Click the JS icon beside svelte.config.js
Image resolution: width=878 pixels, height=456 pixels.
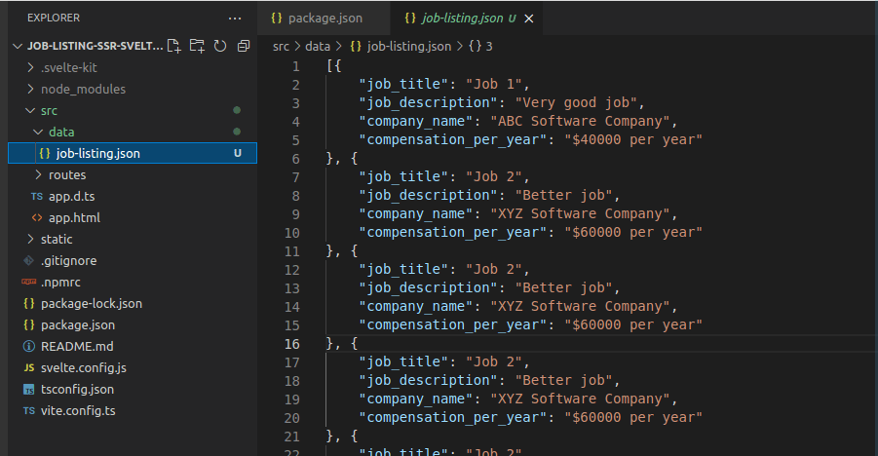click(x=29, y=368)
